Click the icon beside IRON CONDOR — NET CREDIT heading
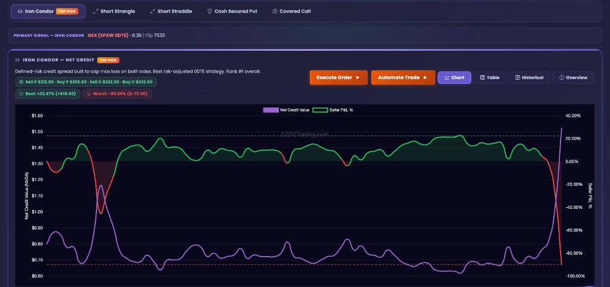The height and width of the screenshot is (287, 610). coord(17,60)
